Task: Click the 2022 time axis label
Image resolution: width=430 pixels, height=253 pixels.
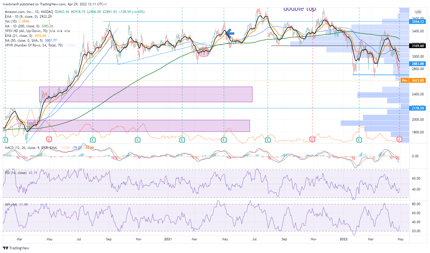Action: point(343,239)
